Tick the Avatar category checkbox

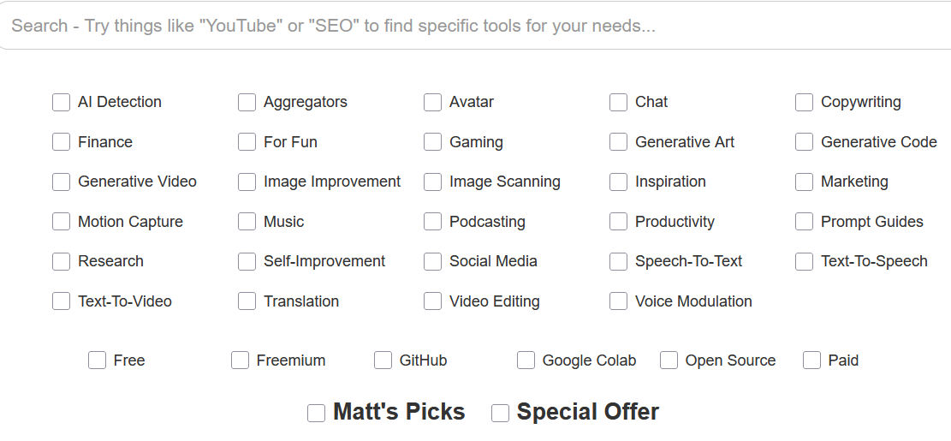[432, 103]
